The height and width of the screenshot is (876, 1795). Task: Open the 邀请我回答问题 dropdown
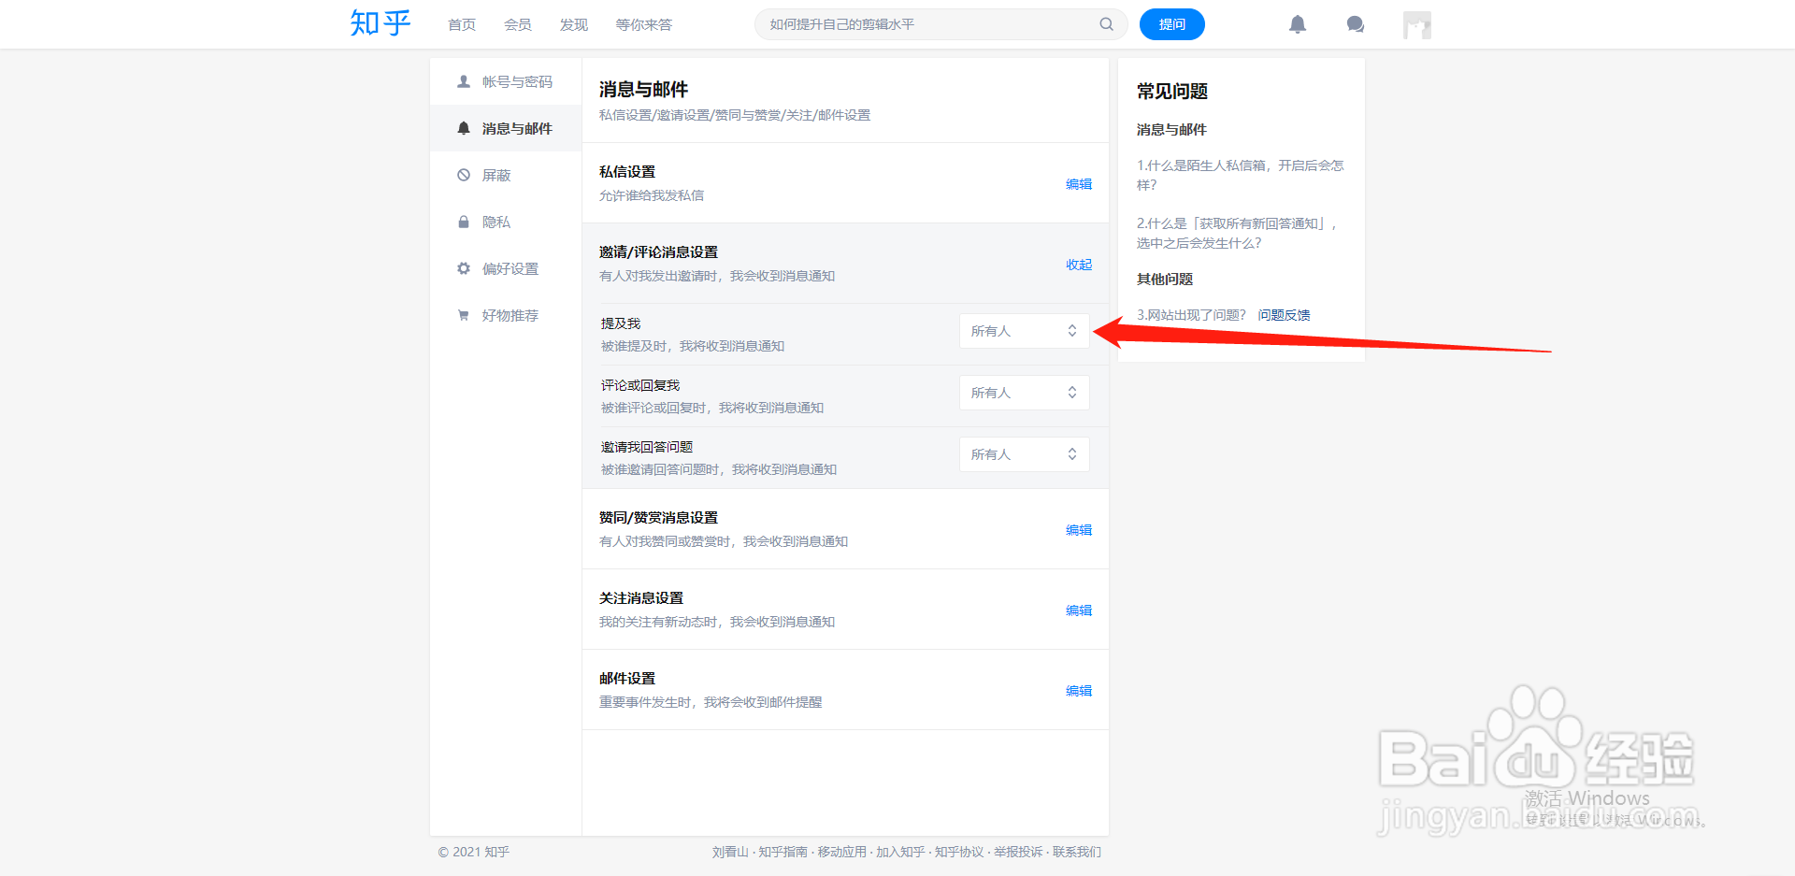pyautogui.click(x=1024, y=453)
